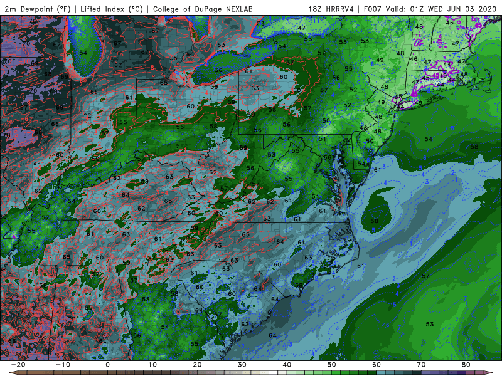Click the '50' color scale label

click(x=332, y=365)
